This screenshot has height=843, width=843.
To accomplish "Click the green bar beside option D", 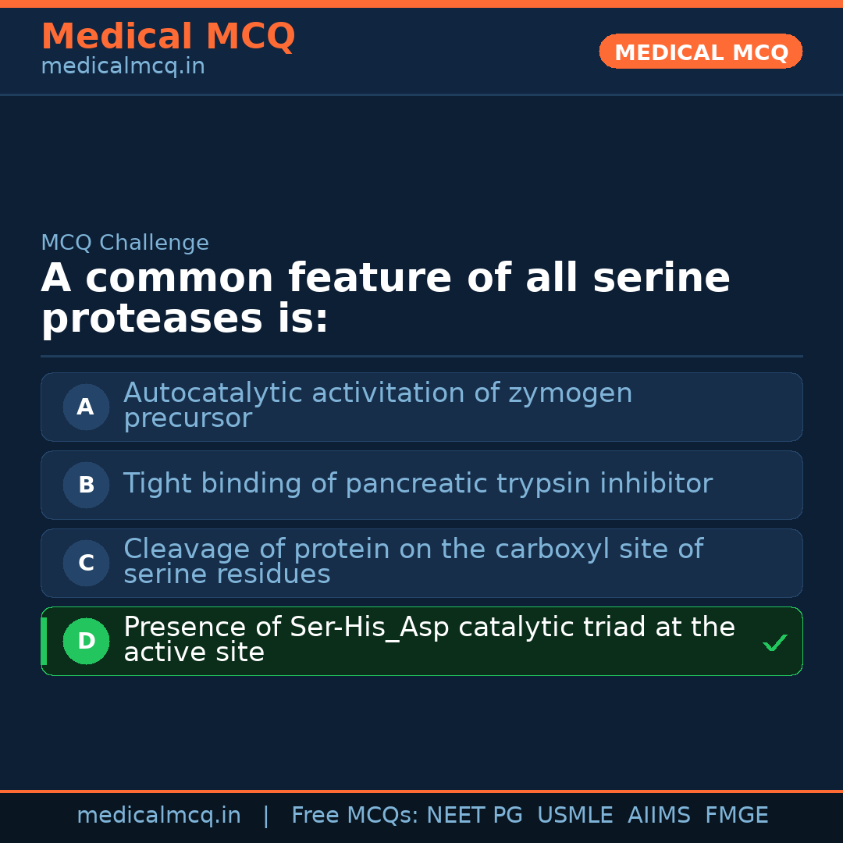I will point(44,641).
